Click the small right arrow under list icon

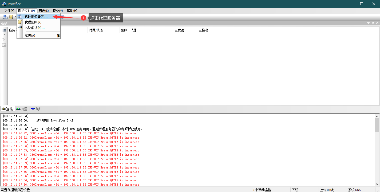point(4,35)
